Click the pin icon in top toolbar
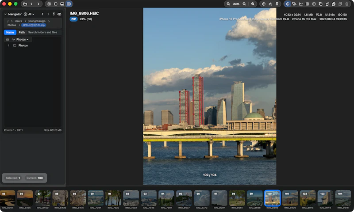 (x=277, y=4)
